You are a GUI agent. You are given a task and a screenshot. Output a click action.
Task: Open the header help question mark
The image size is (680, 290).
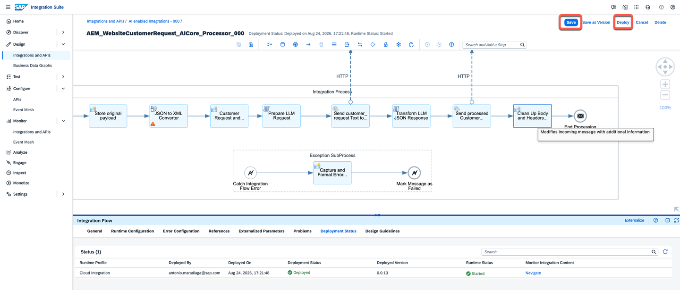[661, 7]
